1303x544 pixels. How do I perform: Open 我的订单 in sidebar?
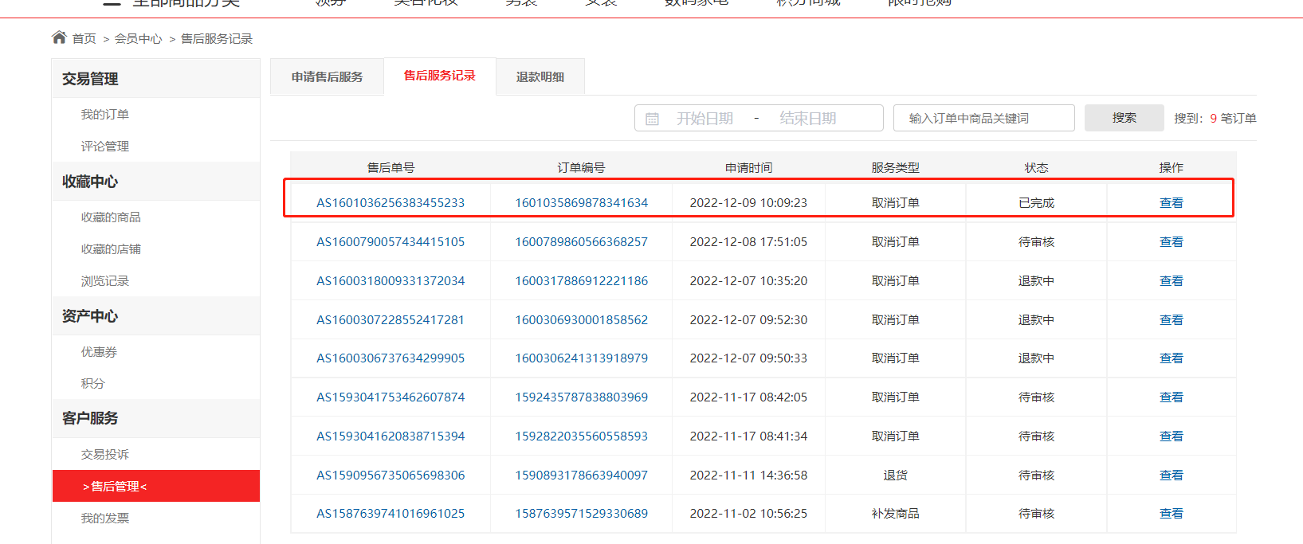(x=104, y=115)
